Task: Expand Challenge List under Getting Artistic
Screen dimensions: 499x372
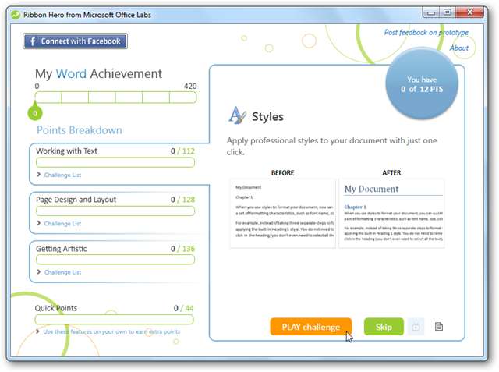Action: tap(59, 272)
